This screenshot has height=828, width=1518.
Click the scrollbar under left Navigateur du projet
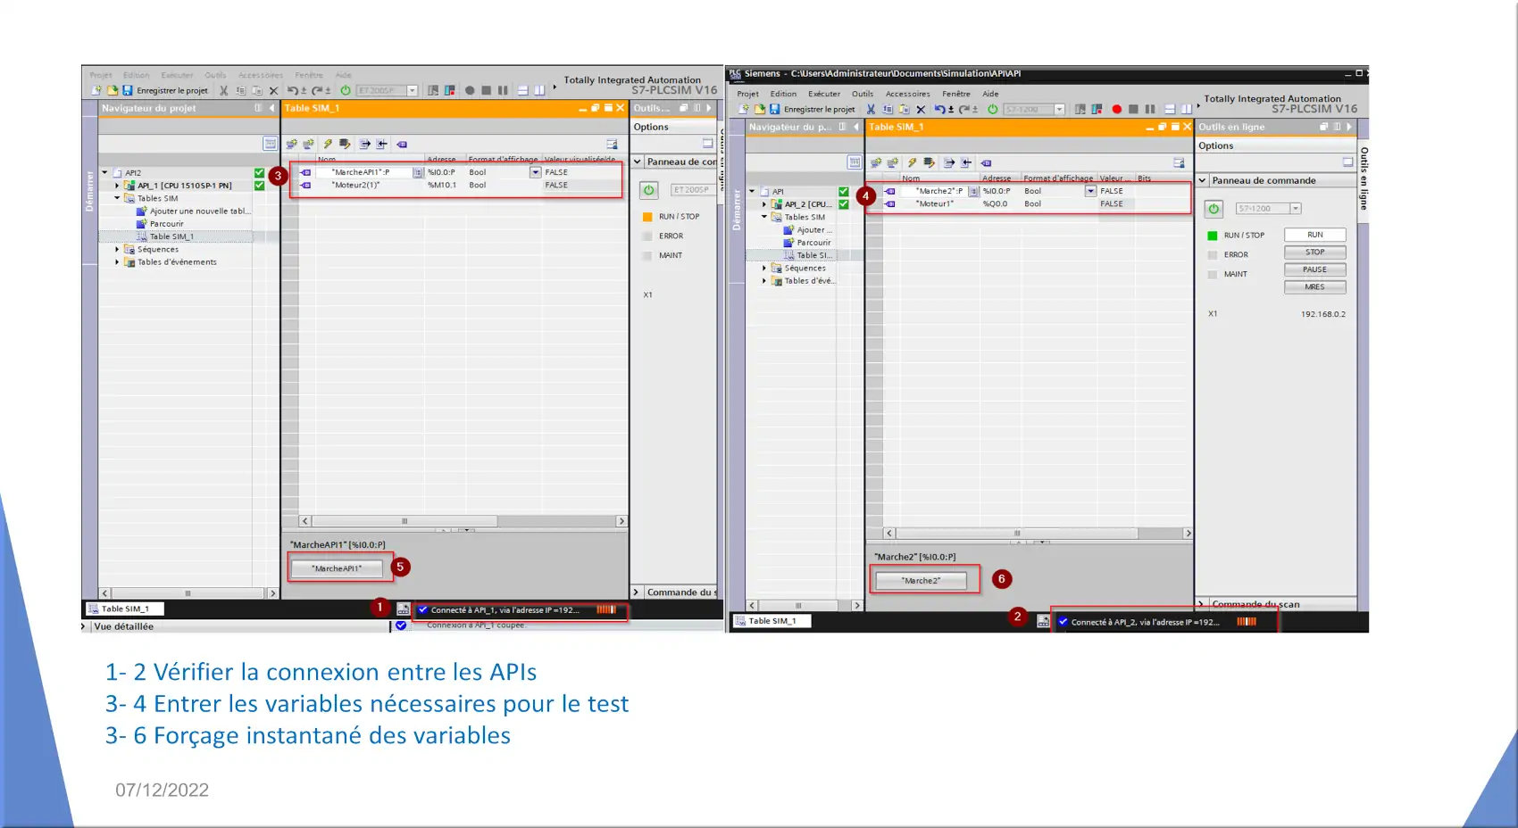(x=188, y=593)
